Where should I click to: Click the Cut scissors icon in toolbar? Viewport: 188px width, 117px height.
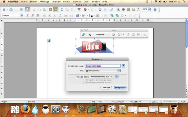tap(62, 9)
